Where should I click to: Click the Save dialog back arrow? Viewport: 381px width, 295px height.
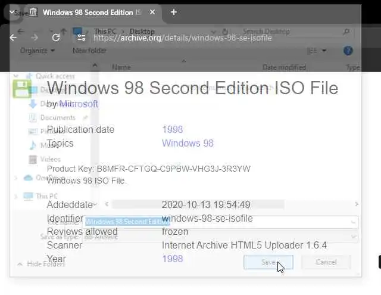click(x=21, y=31)
